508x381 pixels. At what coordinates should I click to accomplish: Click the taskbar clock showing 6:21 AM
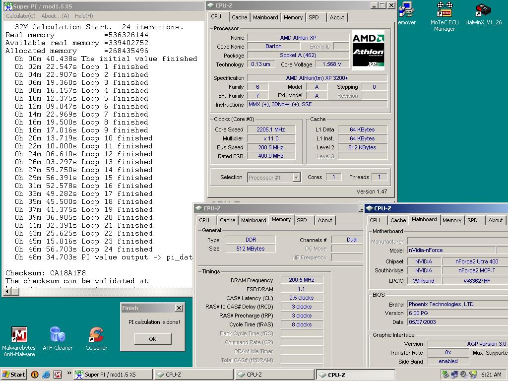point(491,375)
